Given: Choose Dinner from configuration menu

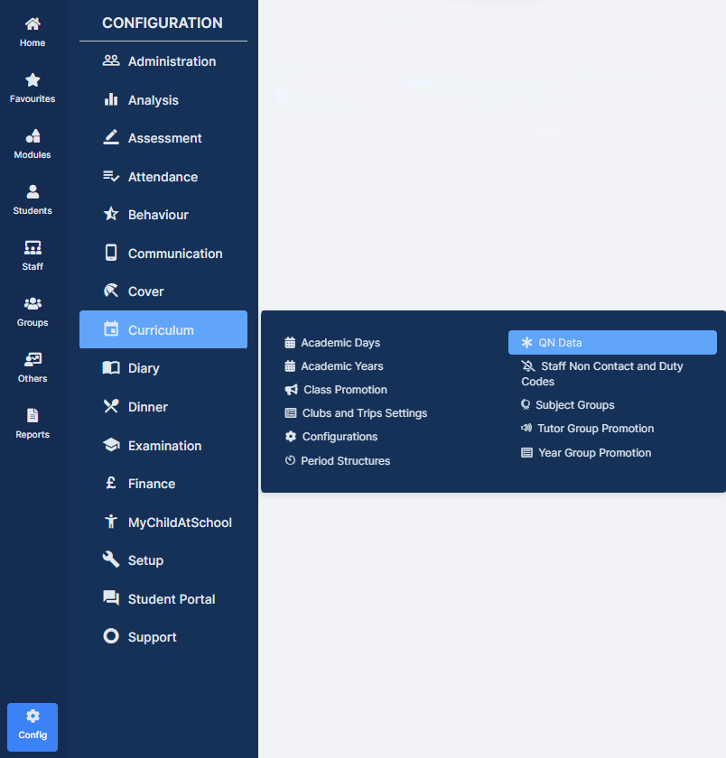Looking at the screenshot, I should [x=163, y=407].
